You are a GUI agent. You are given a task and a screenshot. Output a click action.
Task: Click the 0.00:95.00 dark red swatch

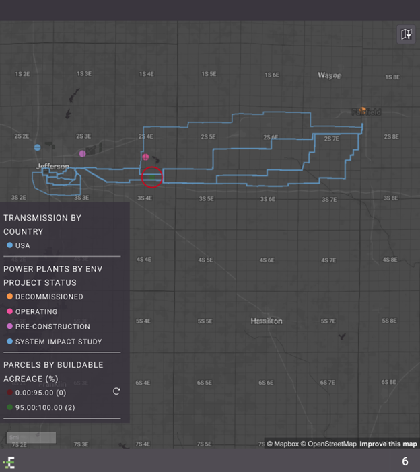tap(9, 393)
